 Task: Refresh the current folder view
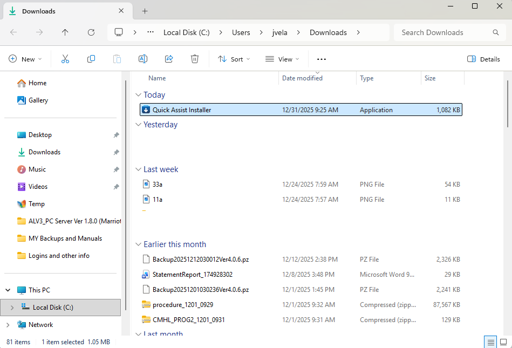pyautogui.click(x=91, y=32)
